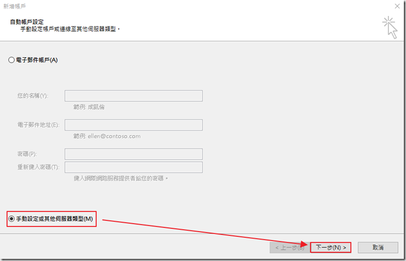Click the 下一步(N) button
This screenshot has width=406, height=261.
(331, 247)
